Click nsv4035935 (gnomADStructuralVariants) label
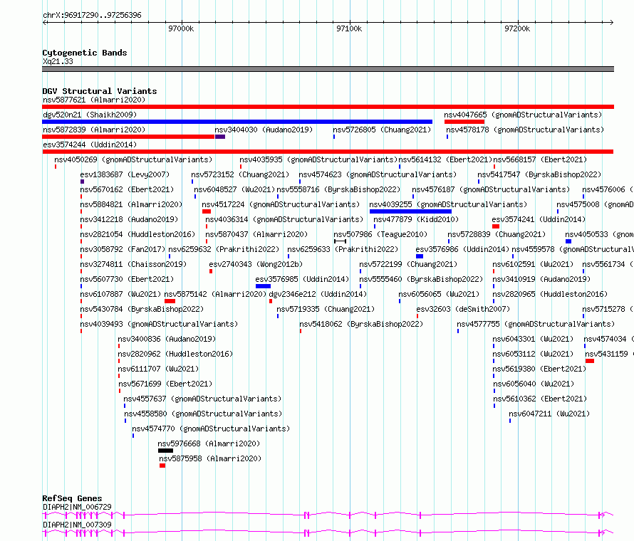The height and width of the screenshot is (541, 634). click(318, 159)
